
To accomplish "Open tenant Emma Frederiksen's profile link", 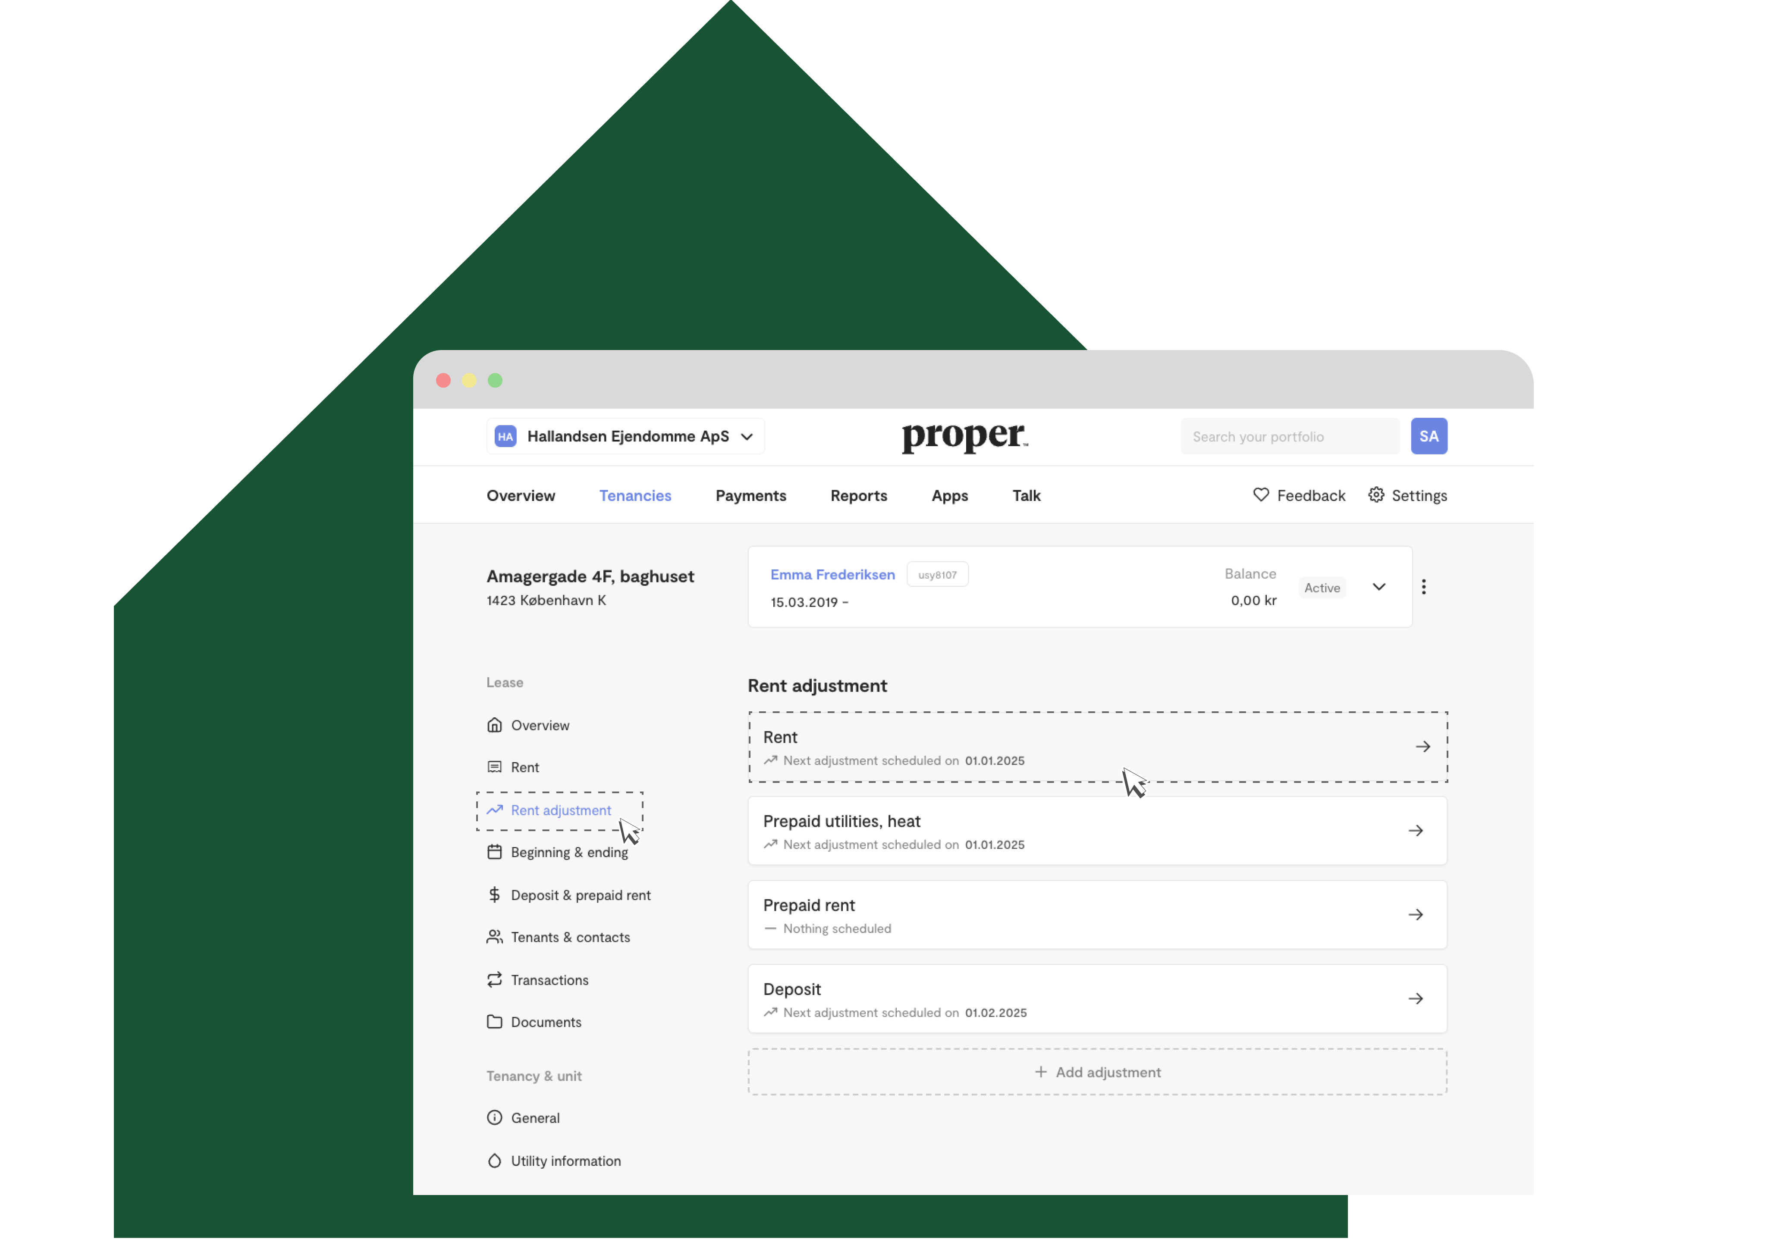I will click(x=832, y=574).
